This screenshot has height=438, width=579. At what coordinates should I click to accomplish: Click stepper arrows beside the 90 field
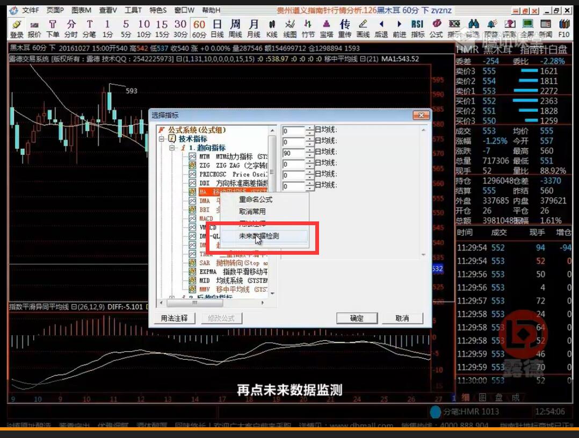tap(309, 153)
